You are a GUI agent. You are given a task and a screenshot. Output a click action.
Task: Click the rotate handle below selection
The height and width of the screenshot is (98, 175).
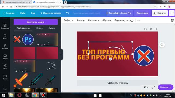click(110, 59)
